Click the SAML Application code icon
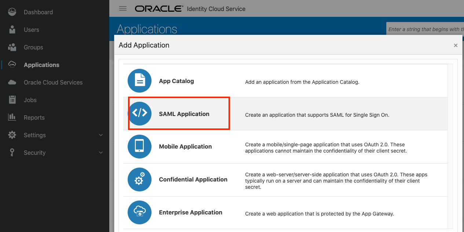The height and width of the screenshot is (232, 464). (x=139, y=113)
